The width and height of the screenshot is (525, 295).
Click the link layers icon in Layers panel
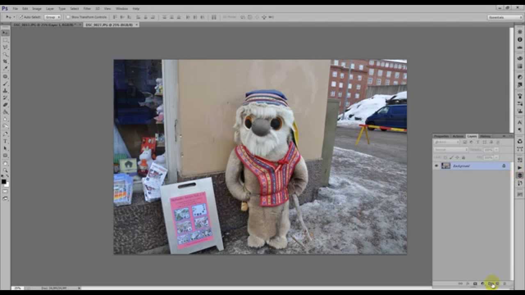[460, 284]
